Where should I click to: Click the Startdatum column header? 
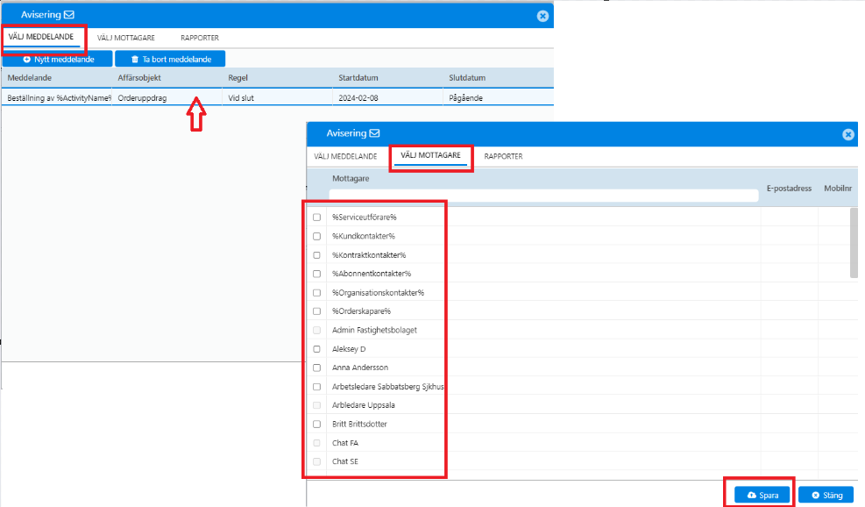click(358, 78)
